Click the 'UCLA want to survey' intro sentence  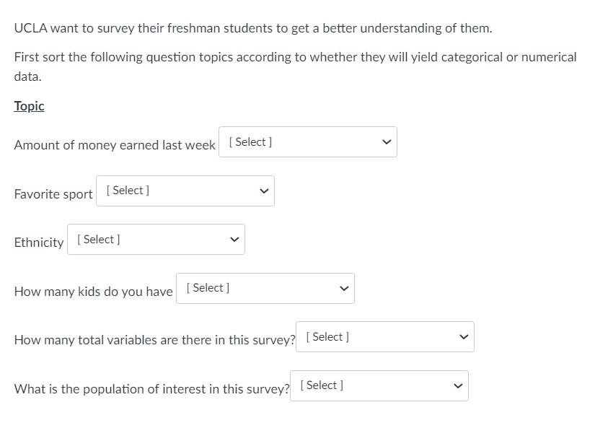252,29
